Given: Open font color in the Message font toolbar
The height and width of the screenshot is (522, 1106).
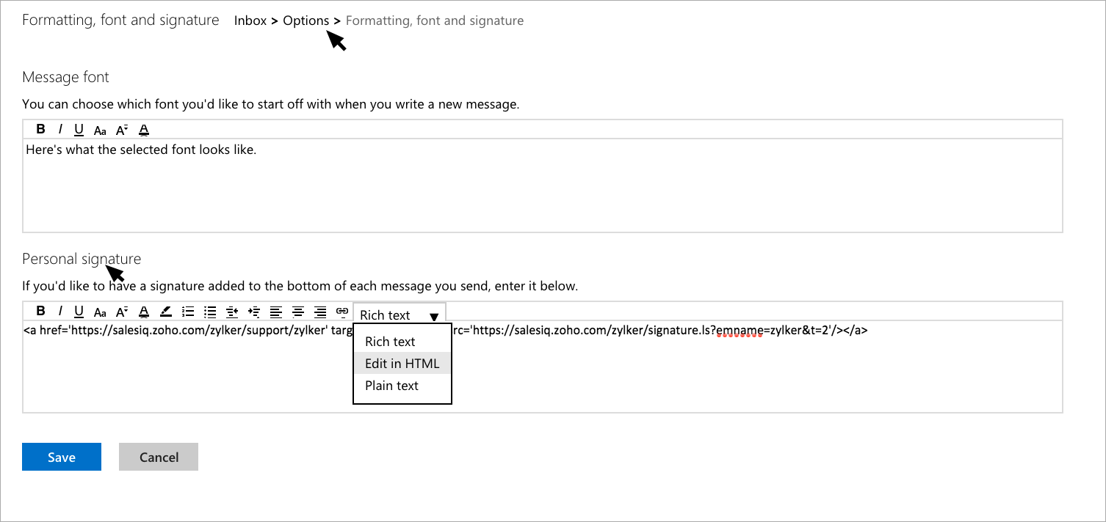Looking at the screenshot, I should [144, 130].
